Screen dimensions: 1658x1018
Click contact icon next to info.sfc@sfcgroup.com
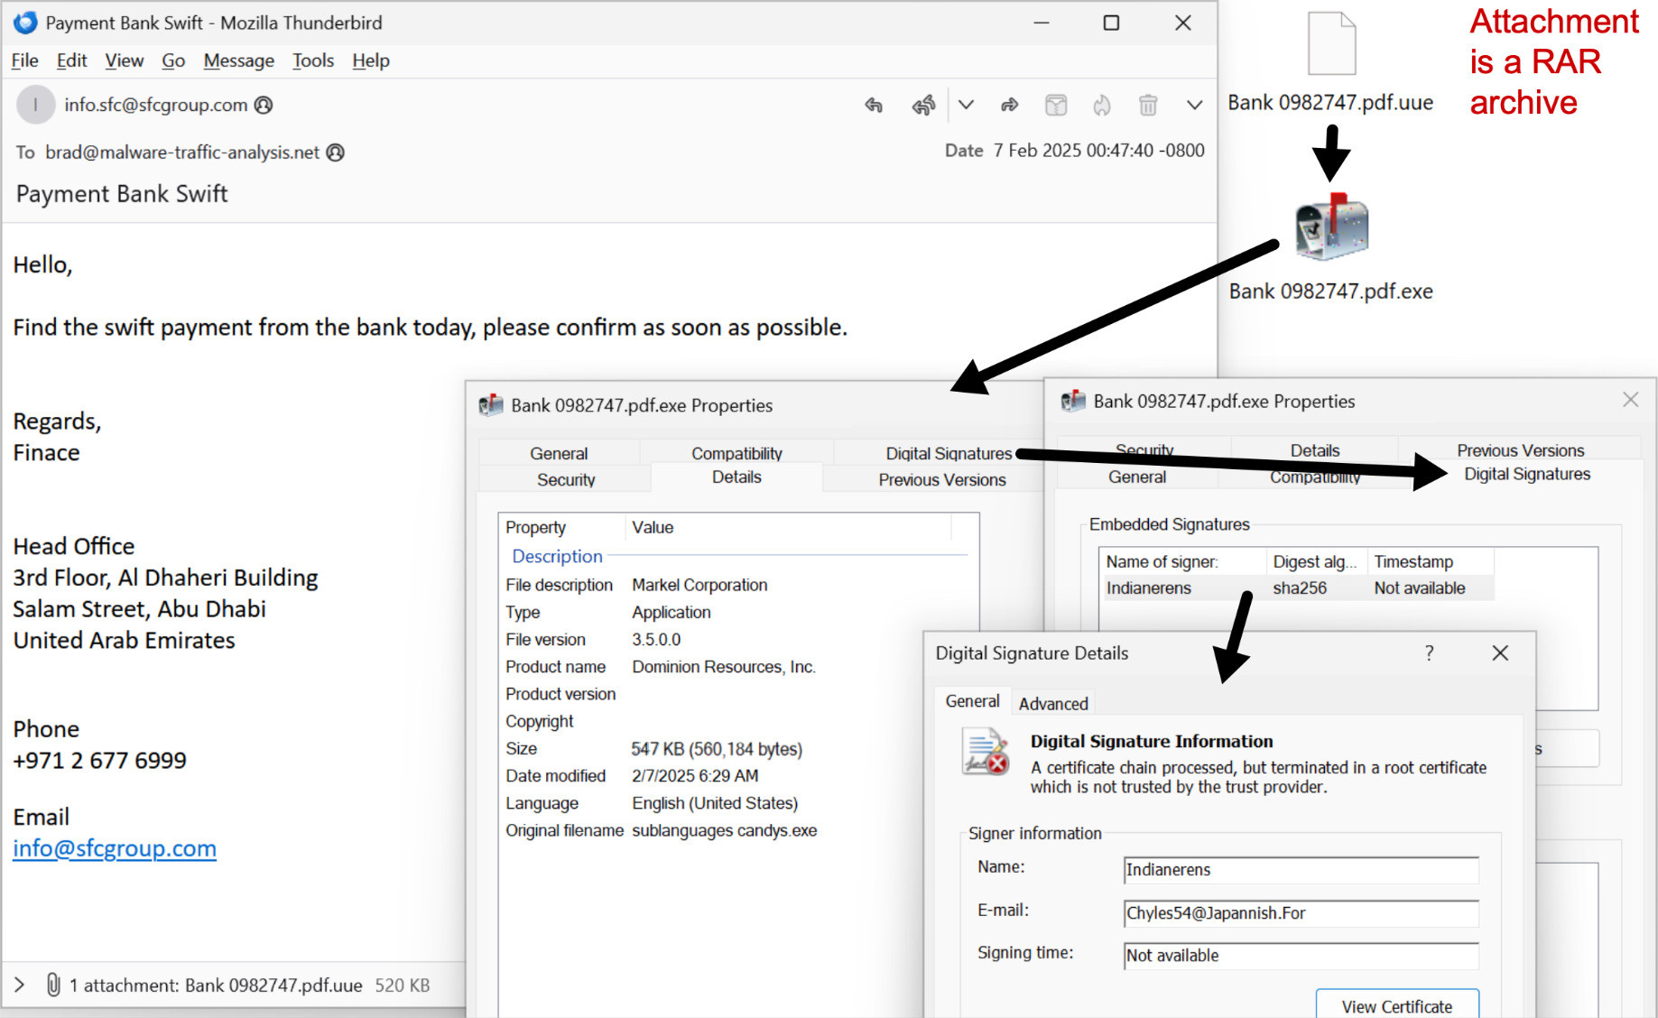coord(264,105)
